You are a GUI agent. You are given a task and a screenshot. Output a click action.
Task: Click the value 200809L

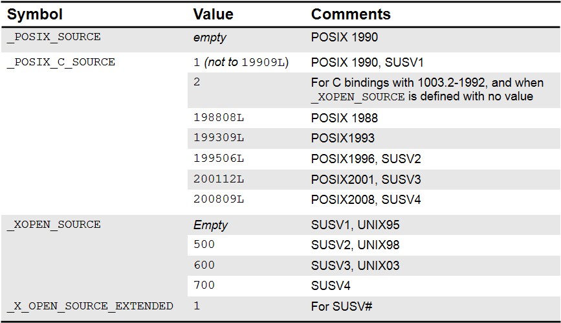tap(219, 199)
